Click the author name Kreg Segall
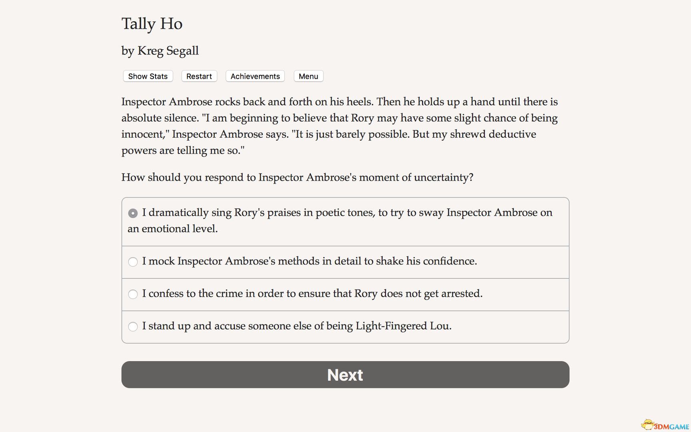The width and height of the screenshot is (691, 432). point(160,51)
